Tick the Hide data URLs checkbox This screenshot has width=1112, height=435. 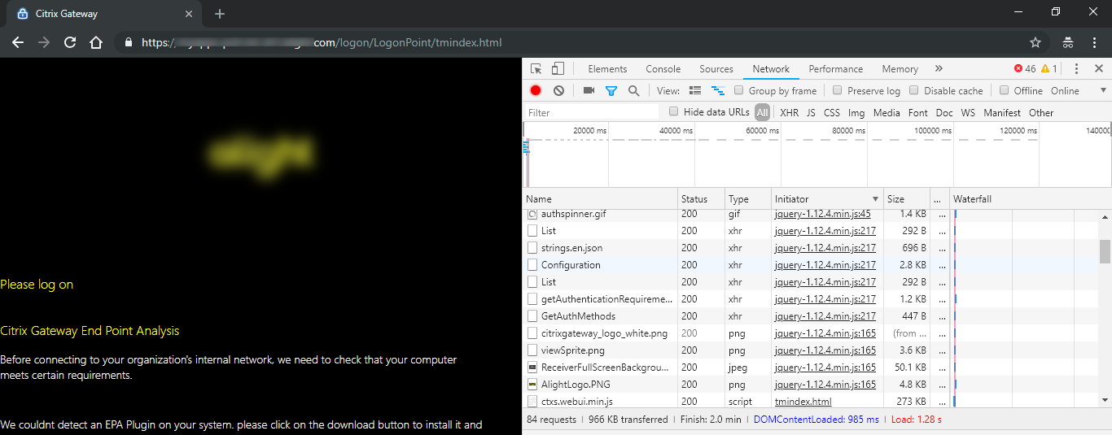[x=673, y=112]
